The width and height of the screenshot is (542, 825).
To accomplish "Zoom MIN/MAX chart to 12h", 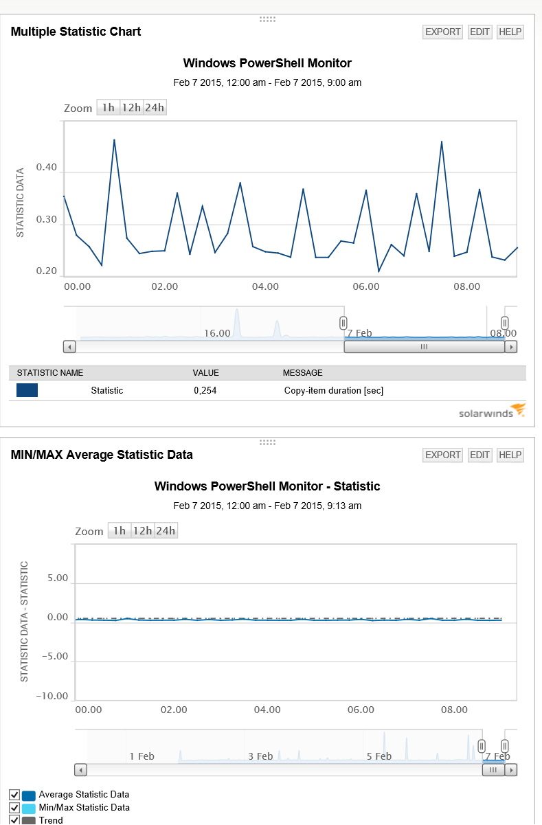I will coord(142,531).
